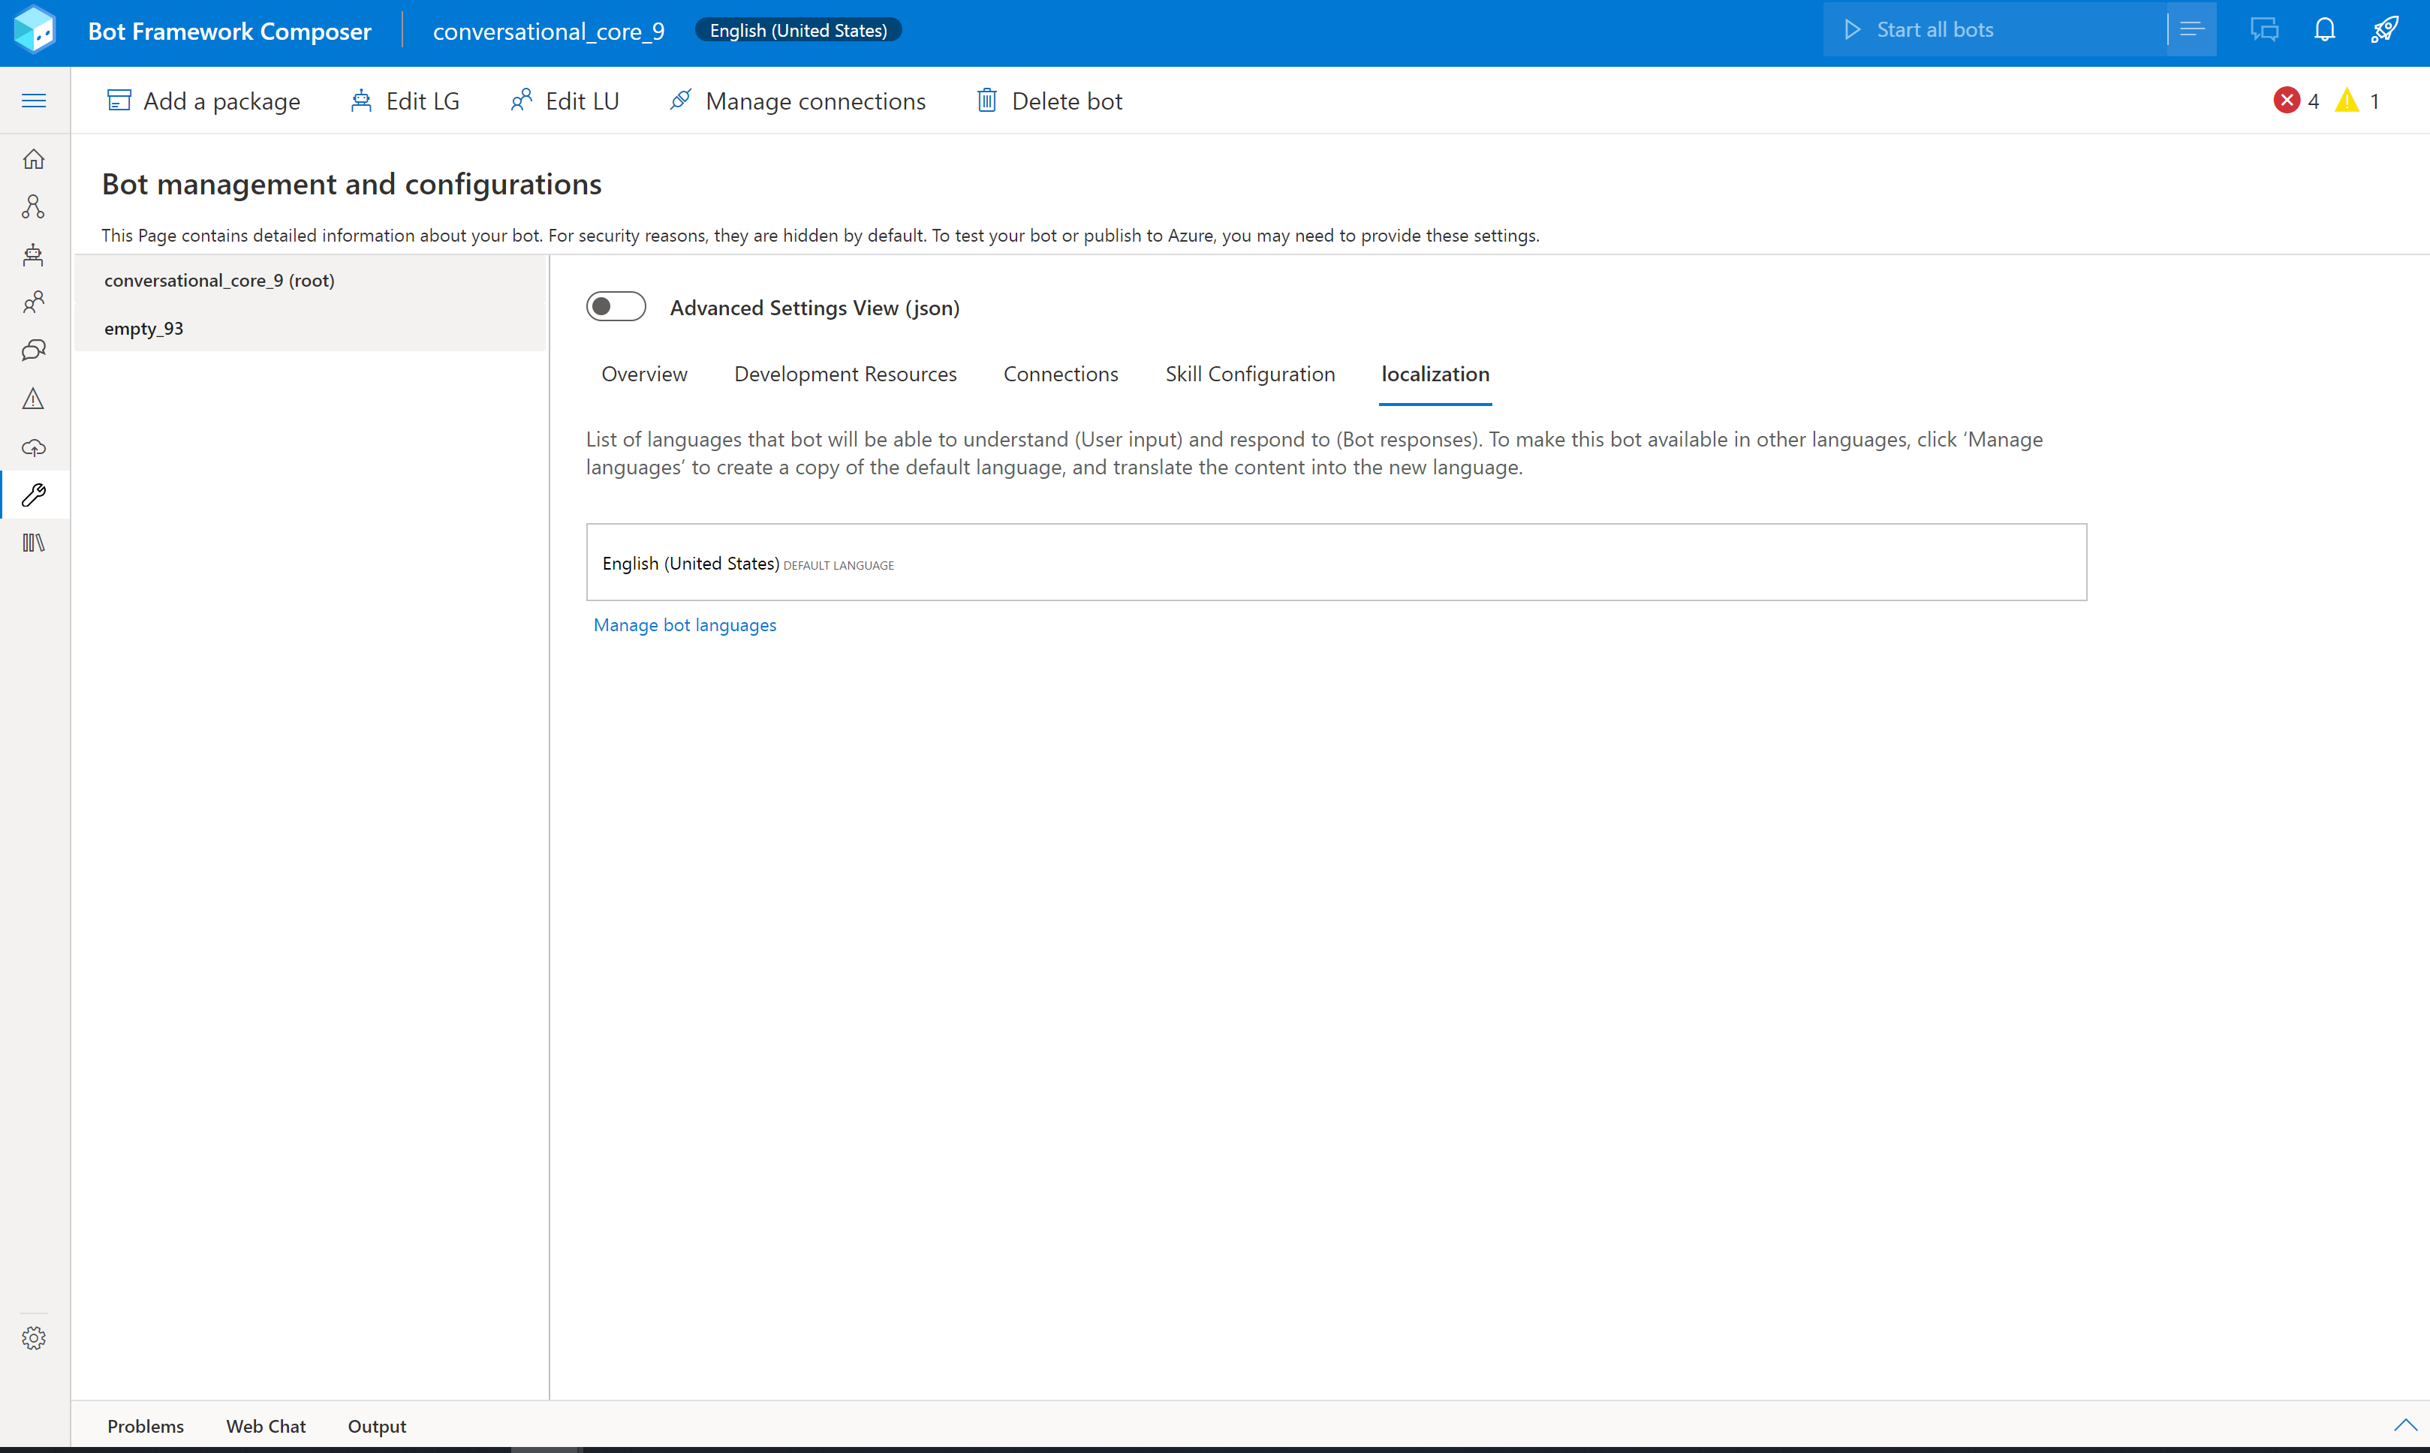Open the Diagnostics warning triangle sidebar icon
Screen dimensions: 2430x1453
click(x=33, y=399)
